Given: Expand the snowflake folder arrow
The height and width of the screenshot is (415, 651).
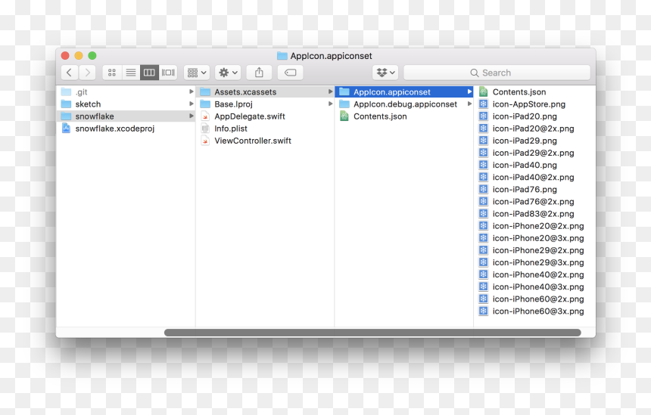Looking at the screenshot, I should pyautogui.click(x=191, y=116).
